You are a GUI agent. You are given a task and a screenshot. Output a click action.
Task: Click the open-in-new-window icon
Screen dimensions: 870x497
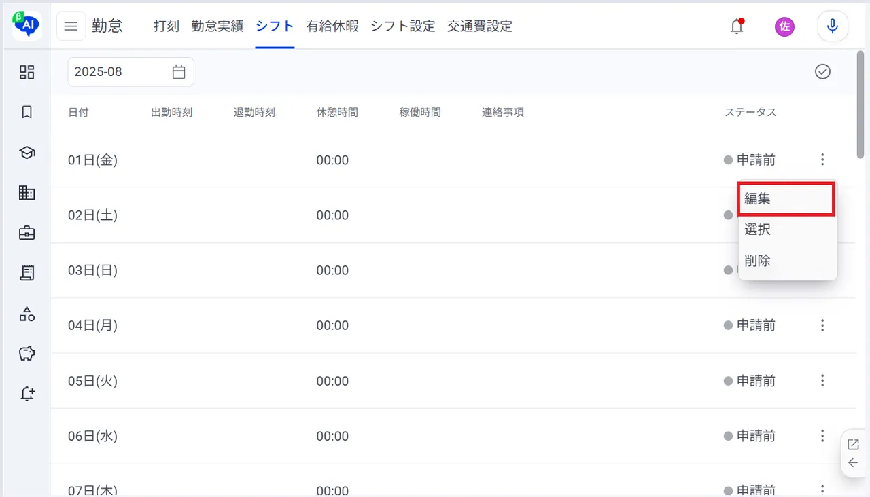(854, 445)
